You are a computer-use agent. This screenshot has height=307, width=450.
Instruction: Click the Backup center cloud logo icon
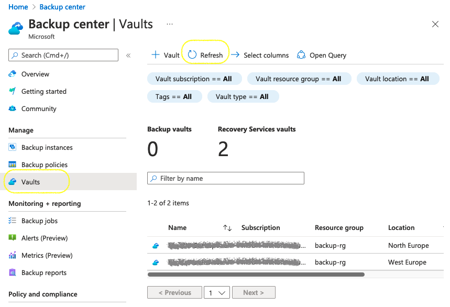click(x=16, y=28)
